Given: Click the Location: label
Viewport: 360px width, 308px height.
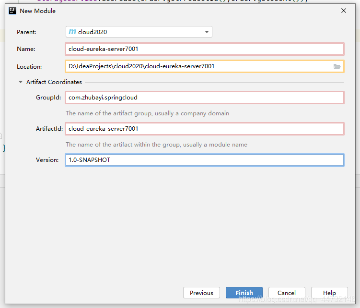Looking at the screenshot, I should tap(29, 67).
